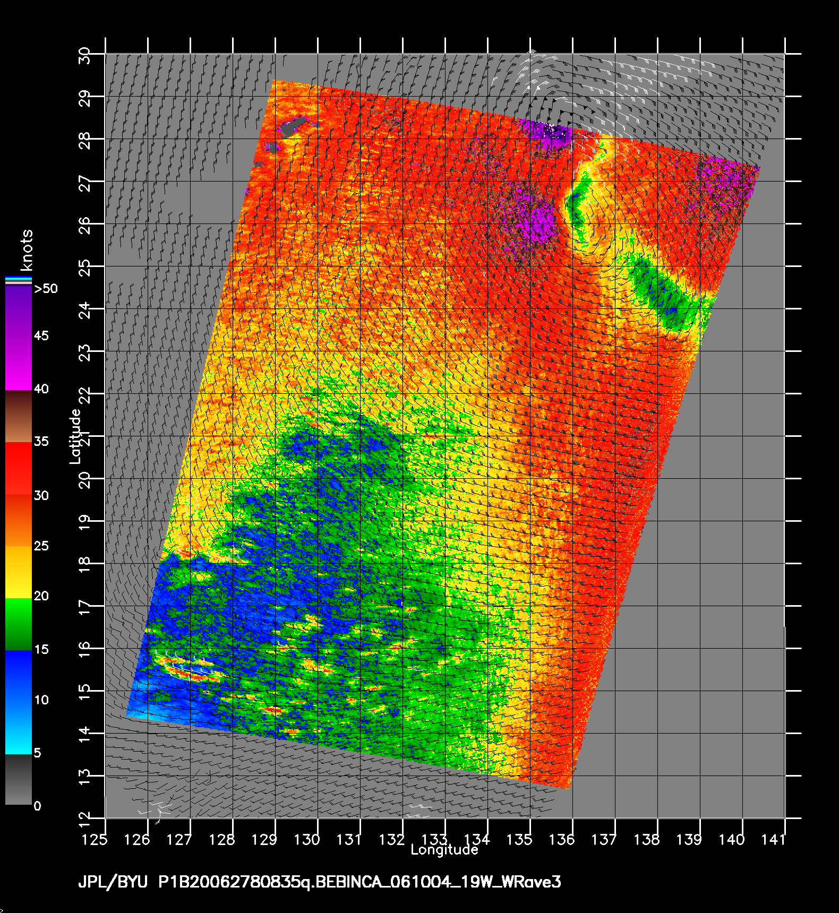Click latitude axis label 17
Screen dimensions: 839x913
(x=85, y=607)
